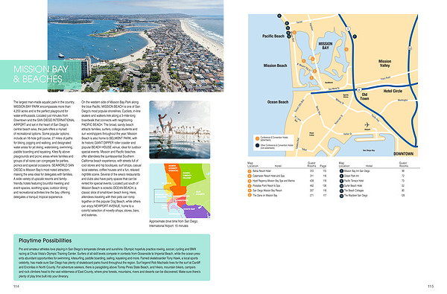Open the Paradise Point Resort & Spa listing
This screenshot has width=447, height=294.
click(266, 186)
